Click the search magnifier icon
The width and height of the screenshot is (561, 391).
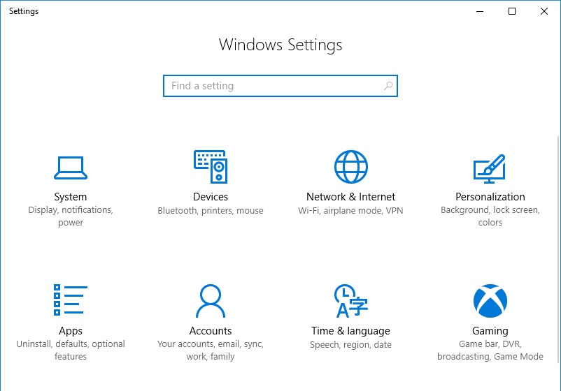[388, 86]
